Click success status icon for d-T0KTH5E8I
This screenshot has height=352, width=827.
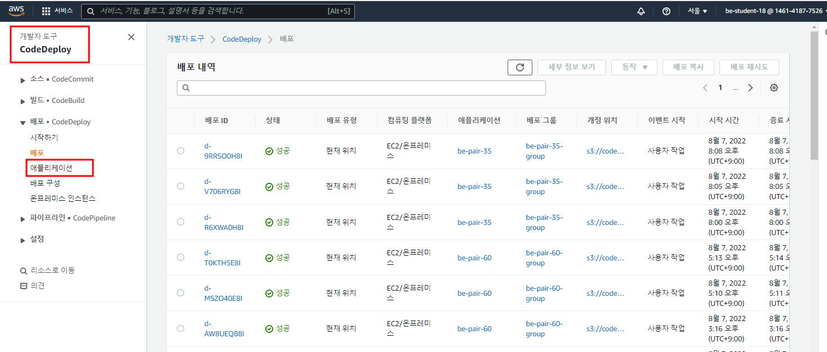tap(269, 258)
